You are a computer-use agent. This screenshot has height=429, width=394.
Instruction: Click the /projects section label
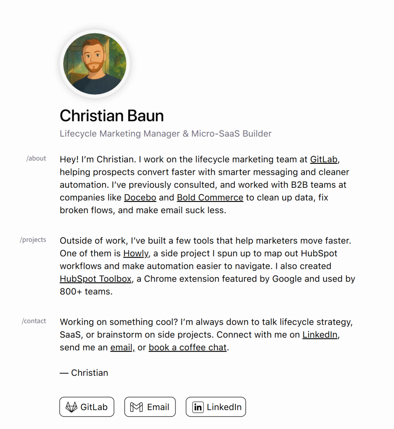(x=33, y=239)
